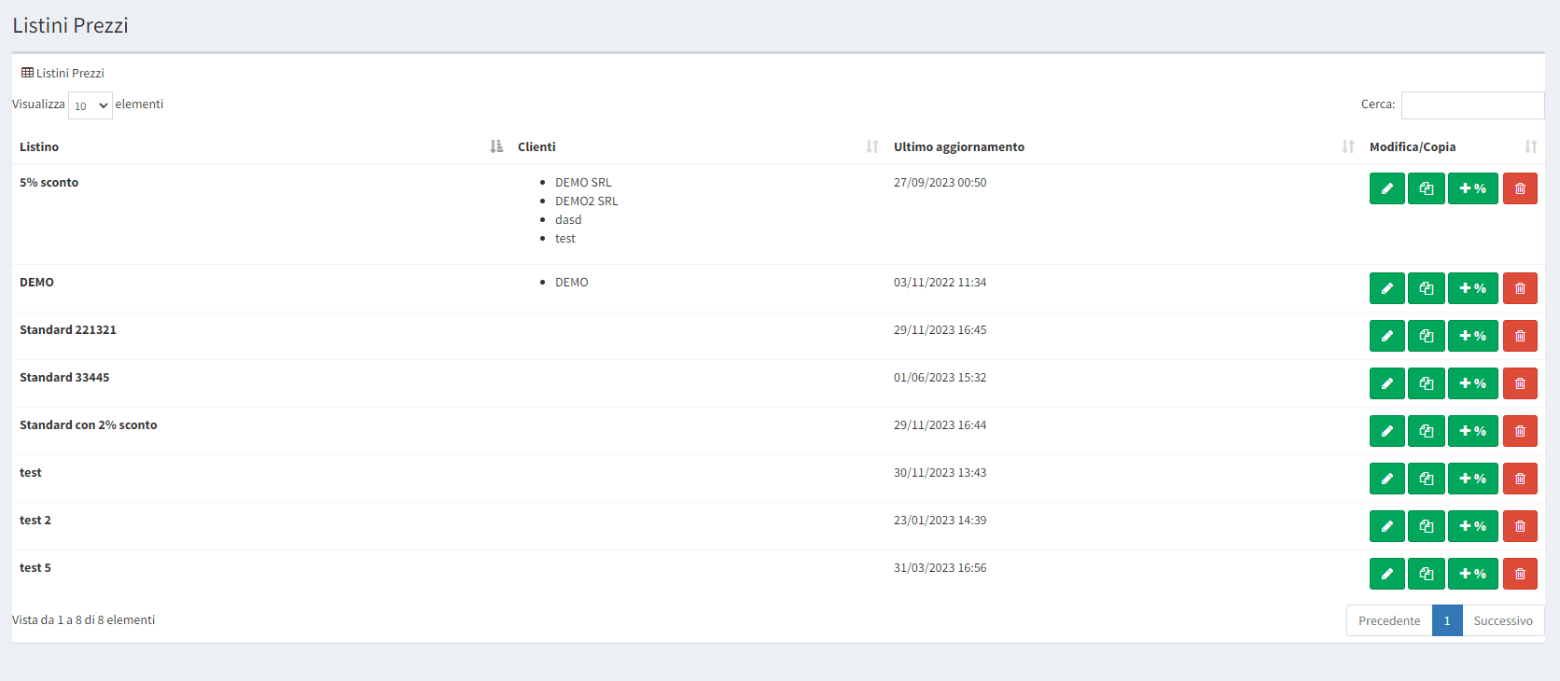Screen dimensions: 1560x681
Task: Delete the '5% sconto' price list
Action: coord(1520,188)
